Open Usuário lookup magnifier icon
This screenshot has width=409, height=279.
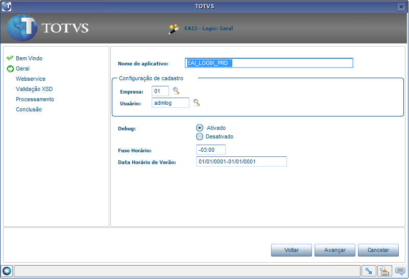click(x=197, y=103)
